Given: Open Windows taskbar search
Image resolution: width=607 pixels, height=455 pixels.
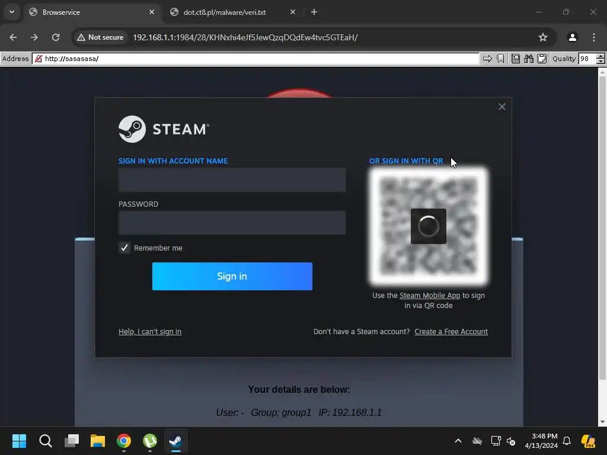Looking at the screenshot, I should point(45,441).
